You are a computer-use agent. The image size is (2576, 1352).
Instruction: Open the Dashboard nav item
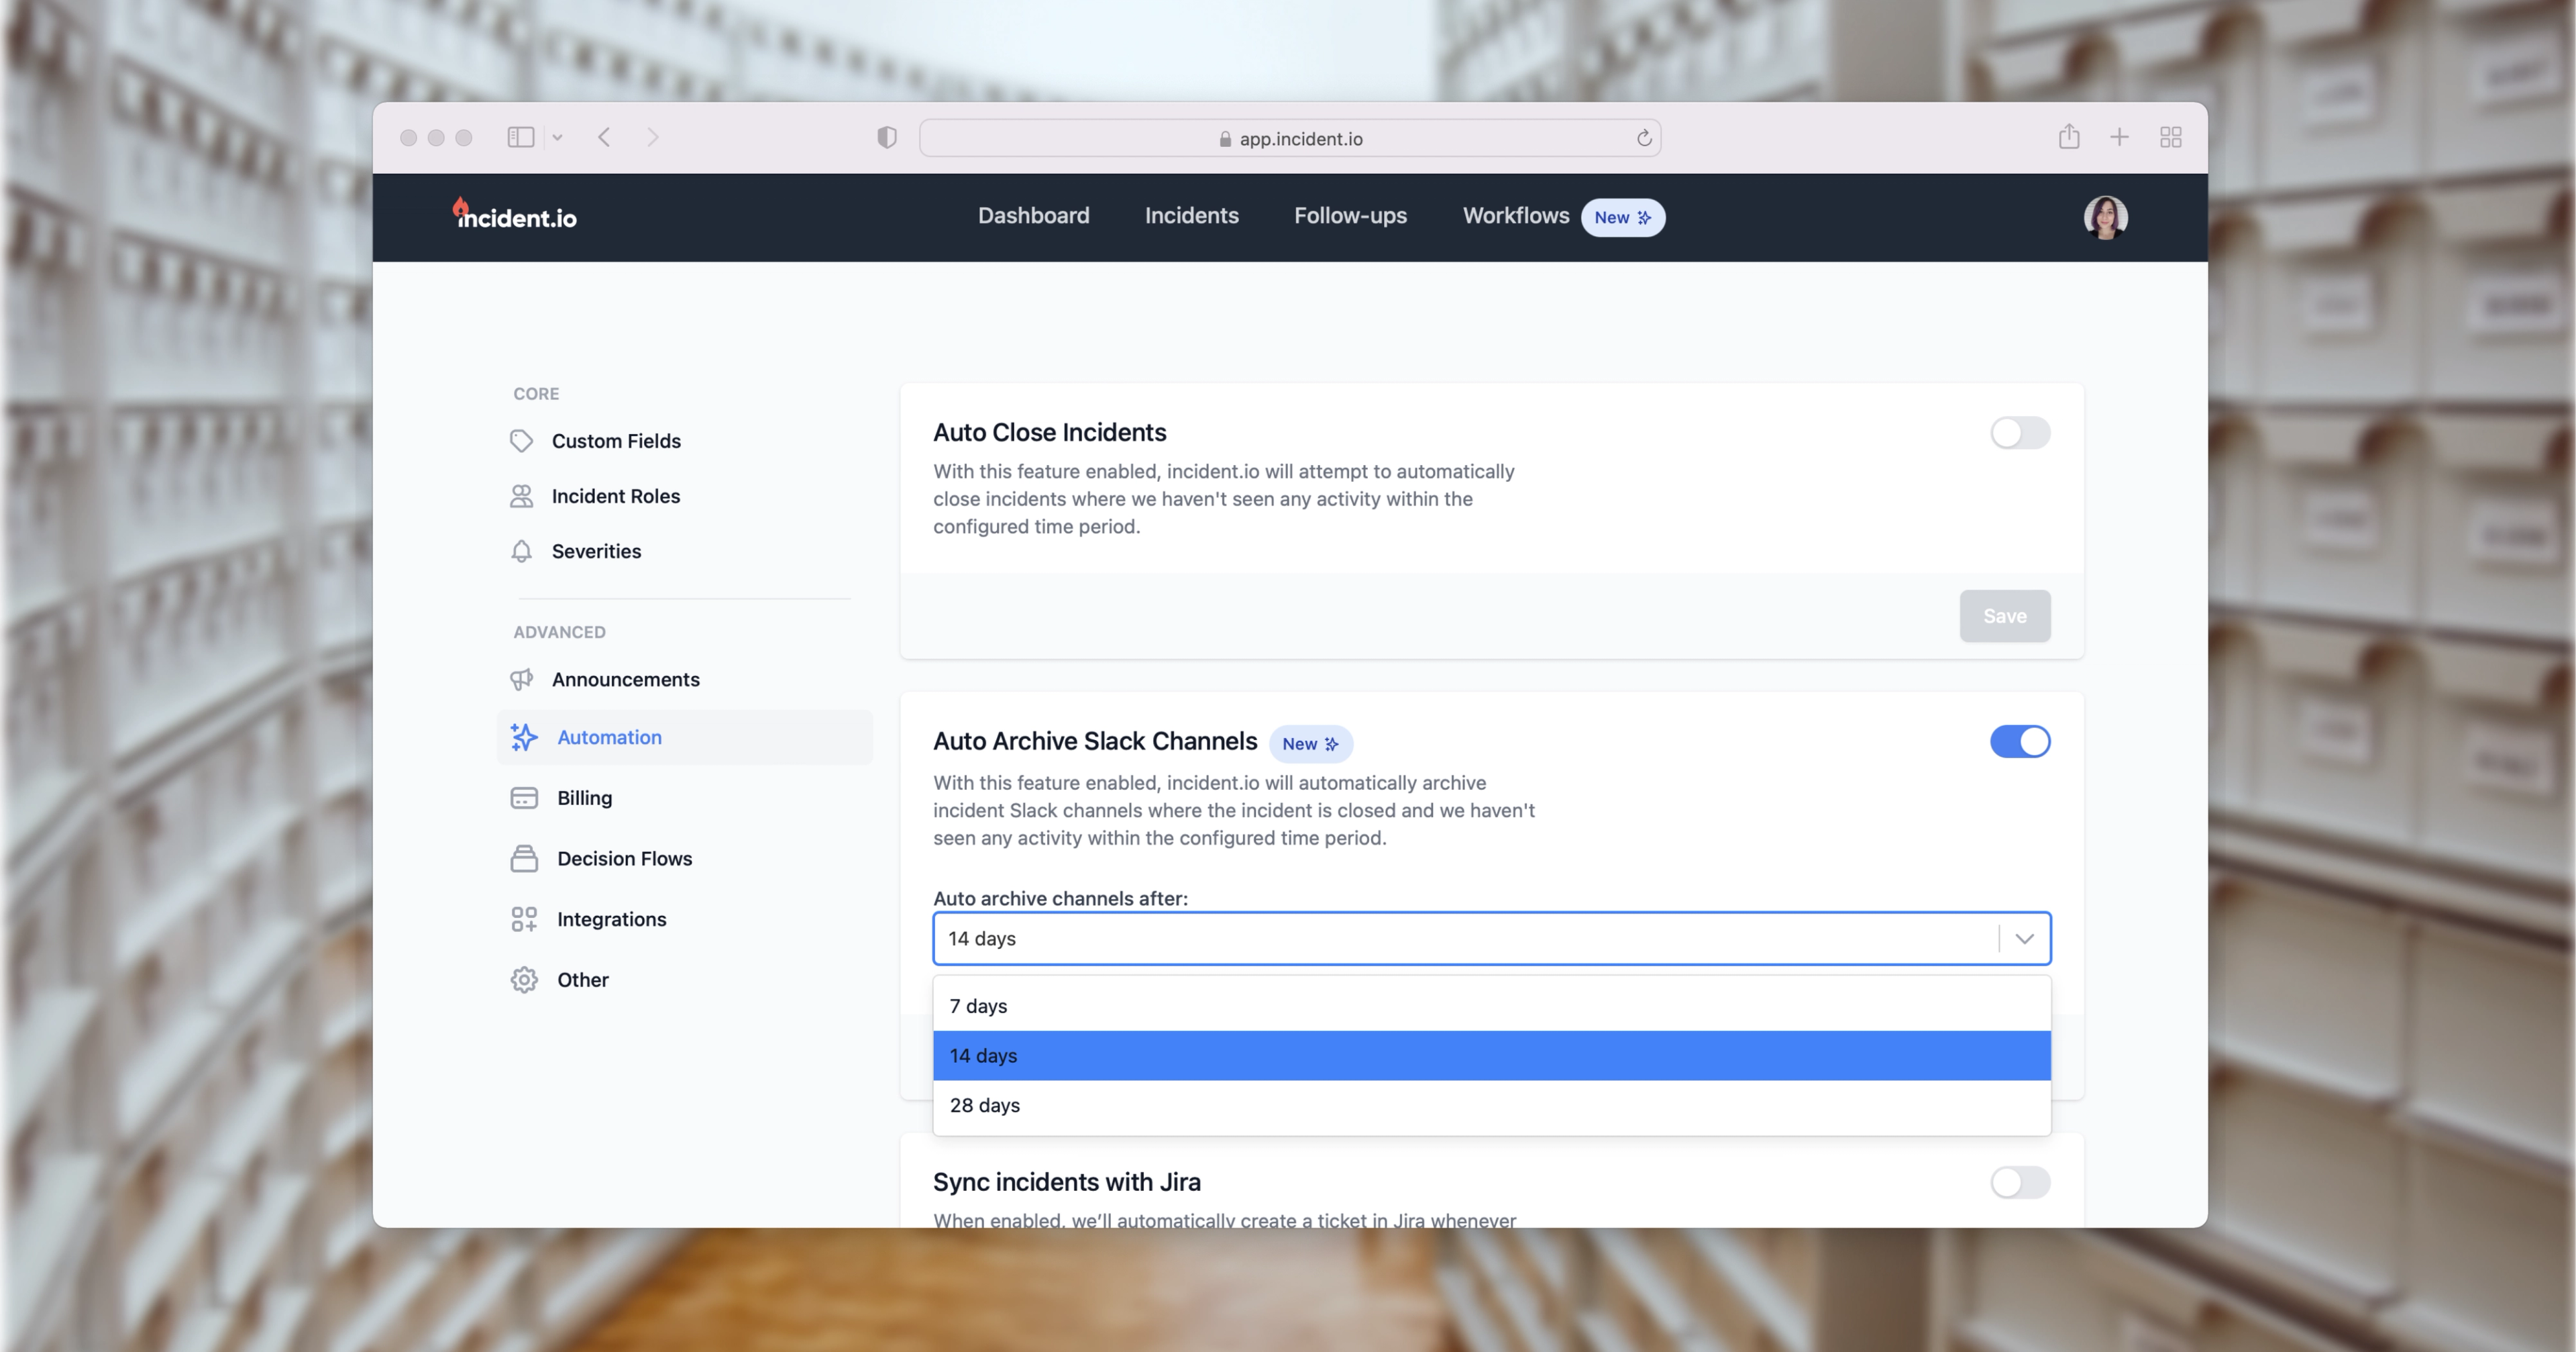pyautogui.click(x=1033, y=216)
